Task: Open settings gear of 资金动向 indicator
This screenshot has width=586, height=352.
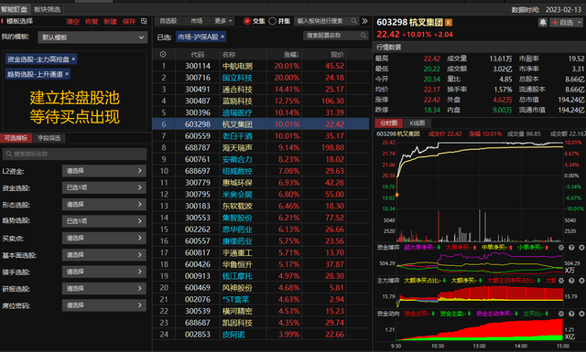Action: [561, 314]
